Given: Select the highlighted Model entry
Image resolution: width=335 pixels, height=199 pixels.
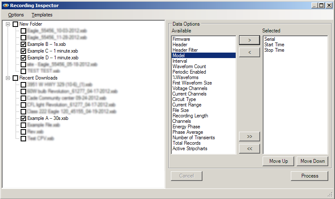Looking at the screenshot, I should pyautogui.click(x=204, y=56).
